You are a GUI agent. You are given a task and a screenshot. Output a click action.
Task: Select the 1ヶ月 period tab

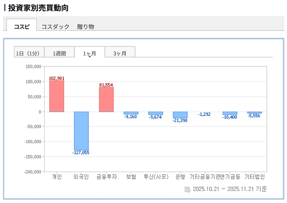coord(90,53)
